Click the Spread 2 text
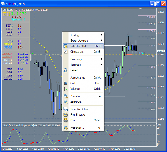Image resolution: width=167 pixels, height=152 pixels. click(18, 20)
